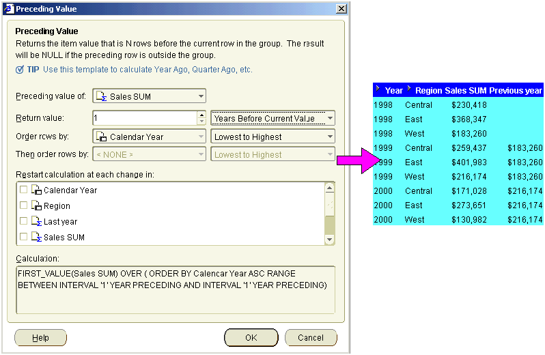Image resolution: width=545 pixels, height=355 pixels.
Task: Click the Return value input field
Action: [x=145, y=118]
